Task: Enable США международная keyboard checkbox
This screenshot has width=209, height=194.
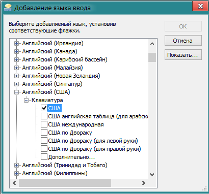Action: pyautogui.click(x=44, y=124)
